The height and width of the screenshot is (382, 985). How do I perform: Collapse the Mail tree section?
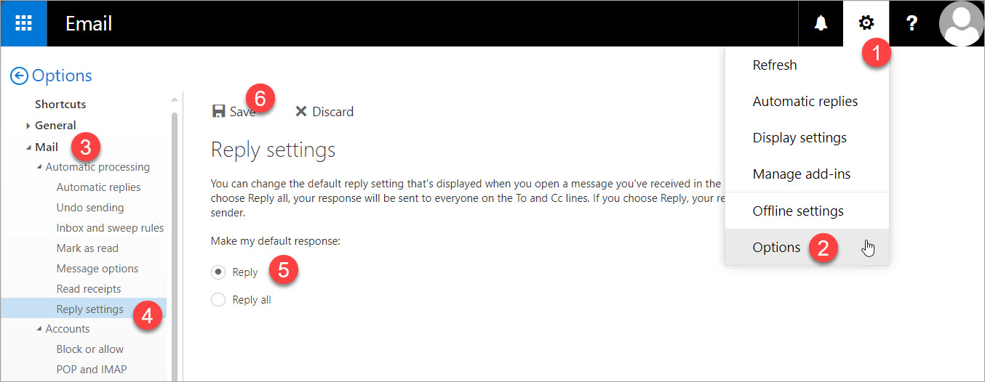pos(28,147)
